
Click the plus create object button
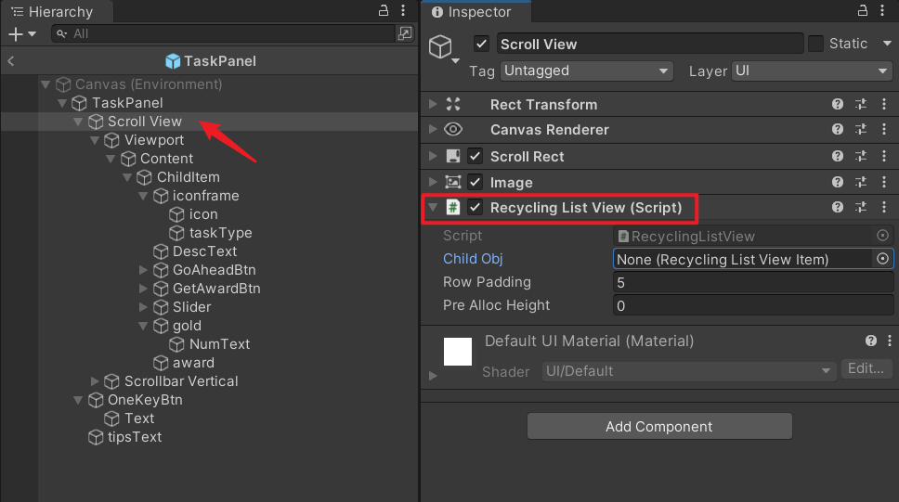click(16, 34)
